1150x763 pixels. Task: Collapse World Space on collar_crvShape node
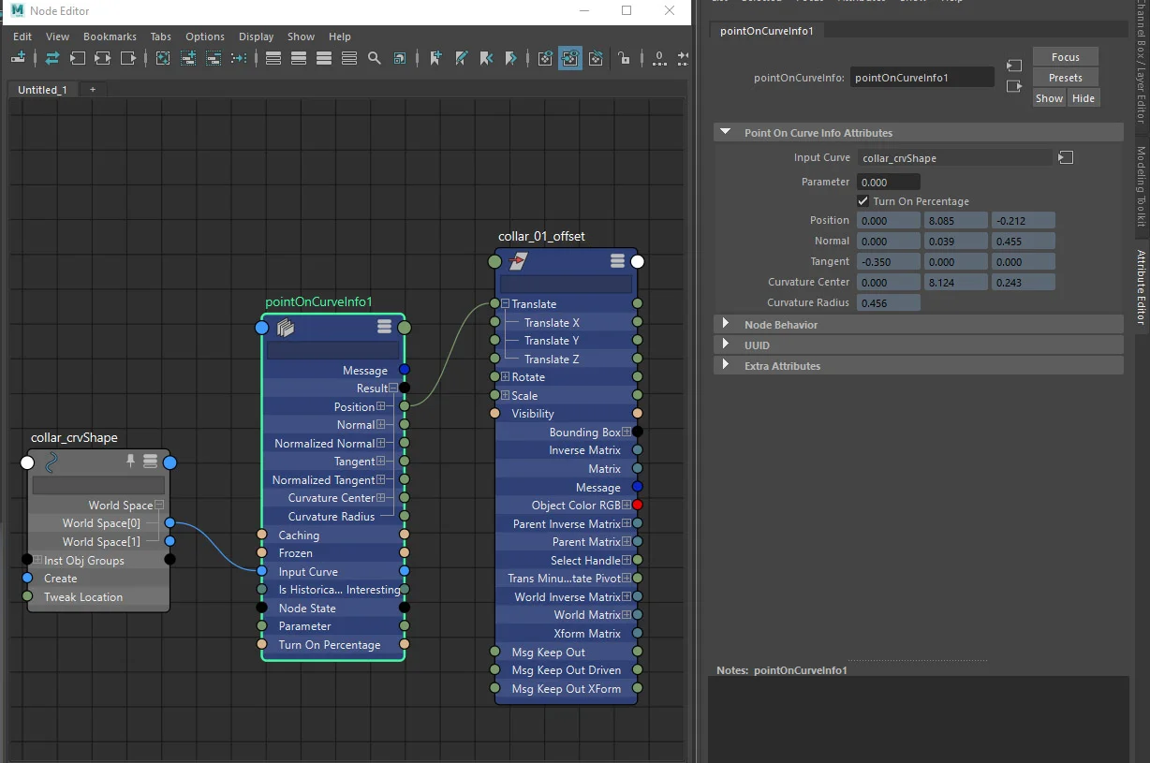[158, 505]
